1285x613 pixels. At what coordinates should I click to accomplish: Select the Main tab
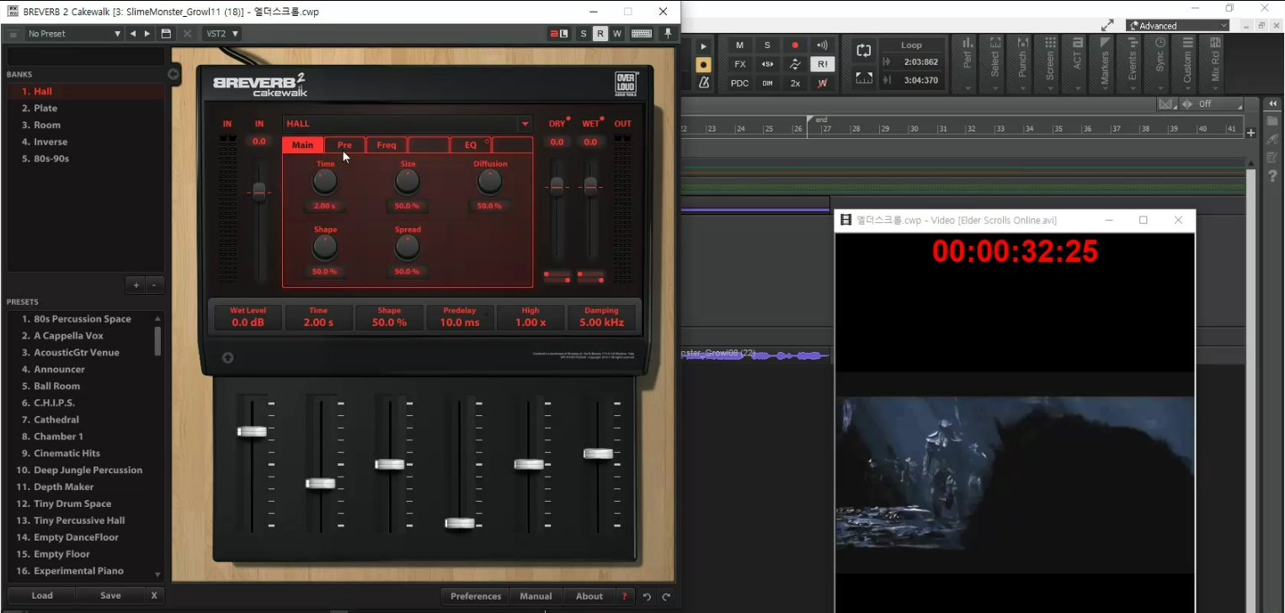pyautogui.click(x=302, y=145)
